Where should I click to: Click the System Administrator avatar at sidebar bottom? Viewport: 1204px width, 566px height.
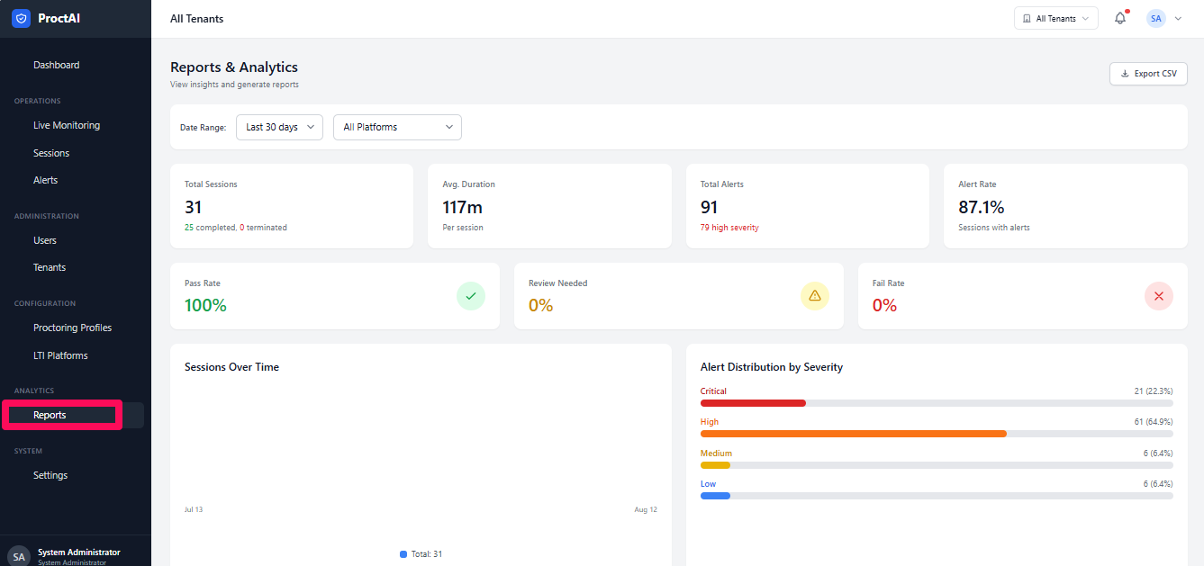coord(19,557)
